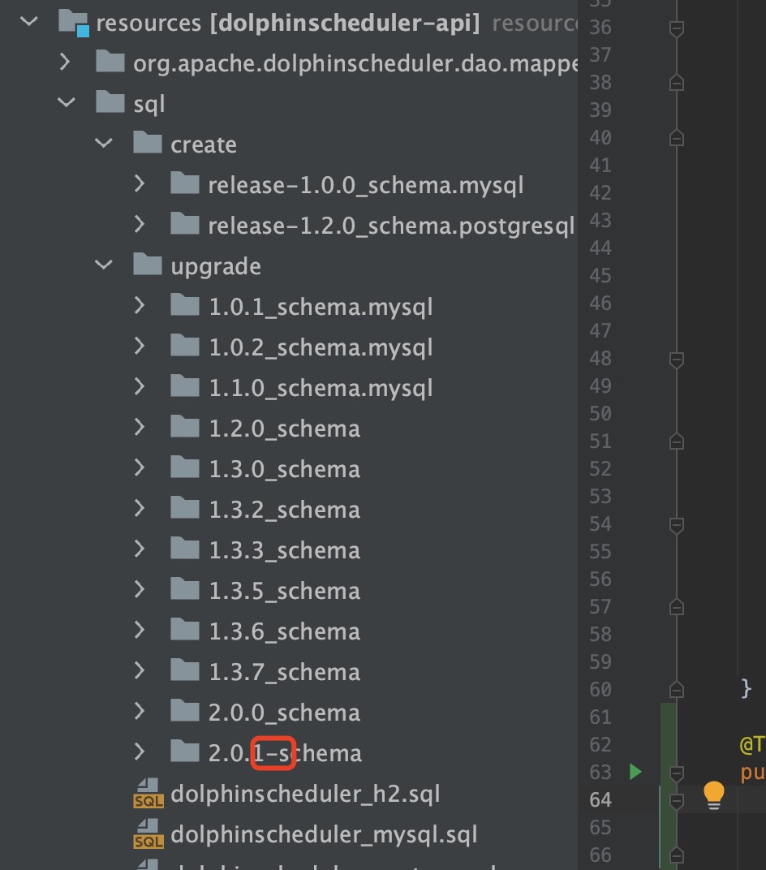Expand the 1.3.0_schema folder
Viewport: 766px width, 870px height.
pos(140,467)
